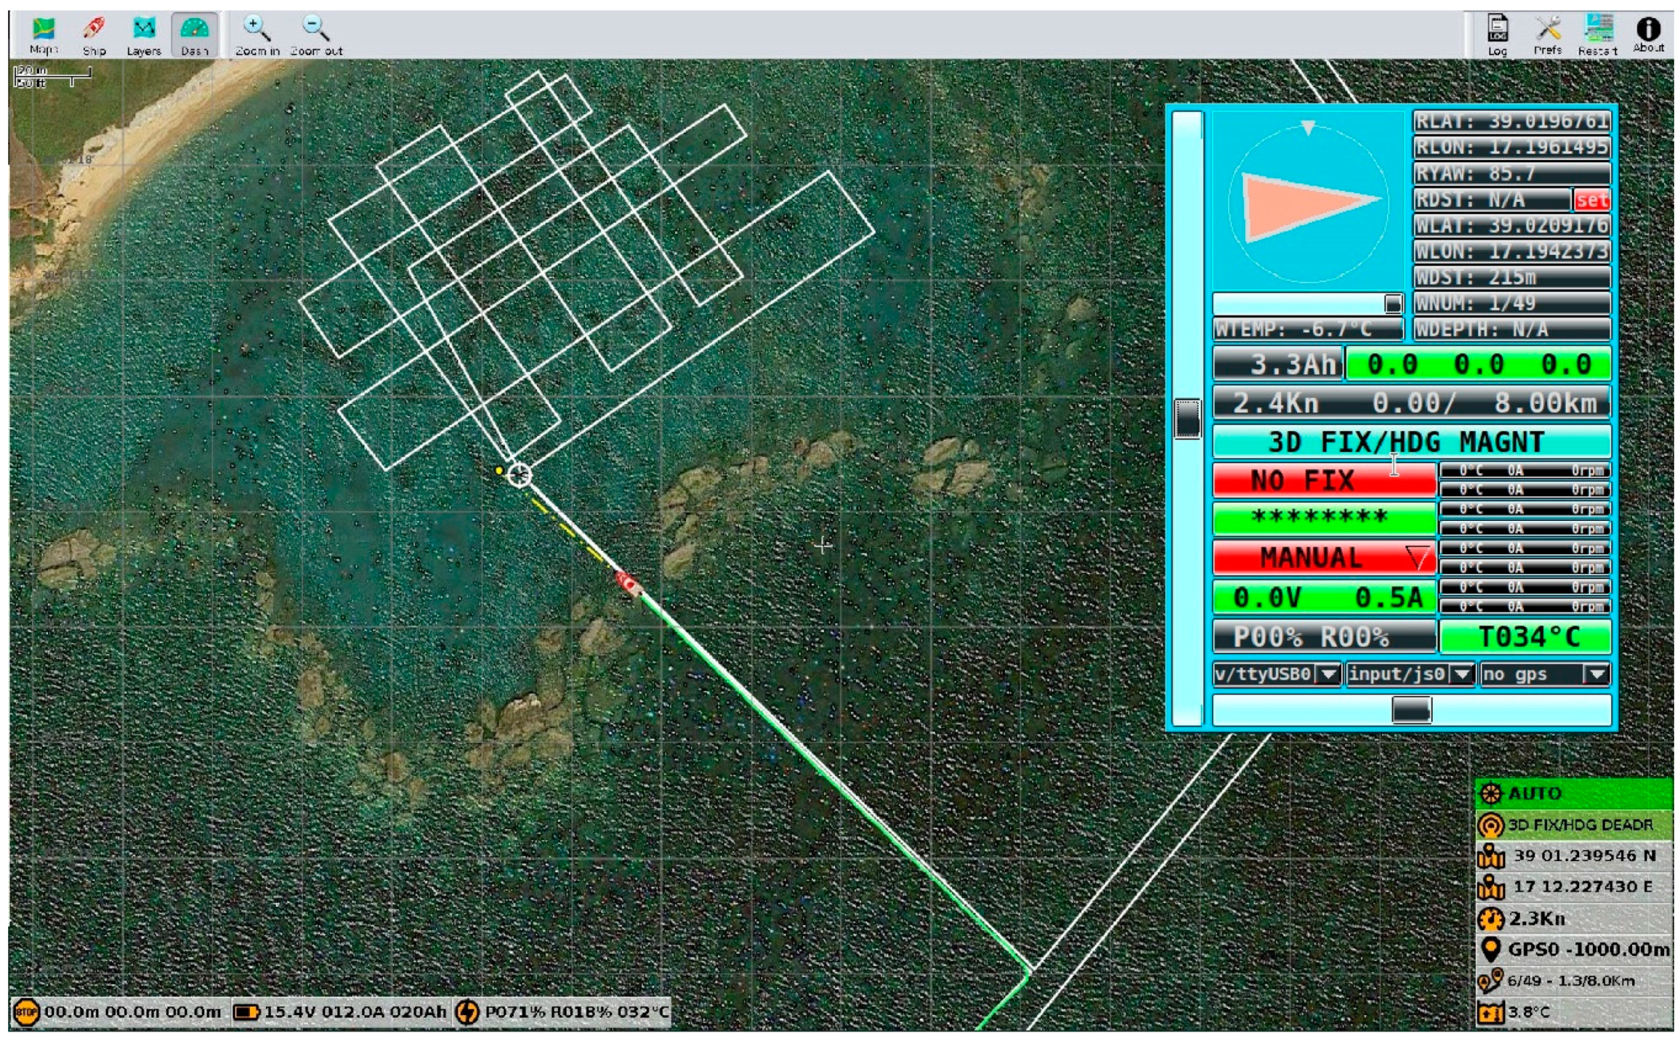
Task: Toggle the Dash panel button
Action: 195,29
